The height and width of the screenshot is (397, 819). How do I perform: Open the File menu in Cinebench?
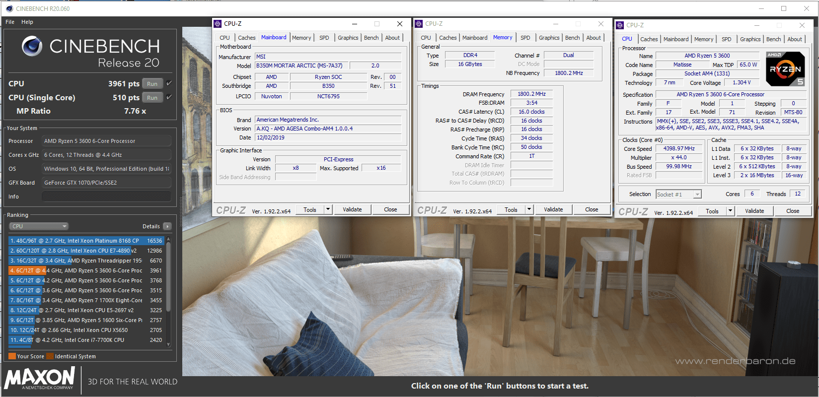10,22
